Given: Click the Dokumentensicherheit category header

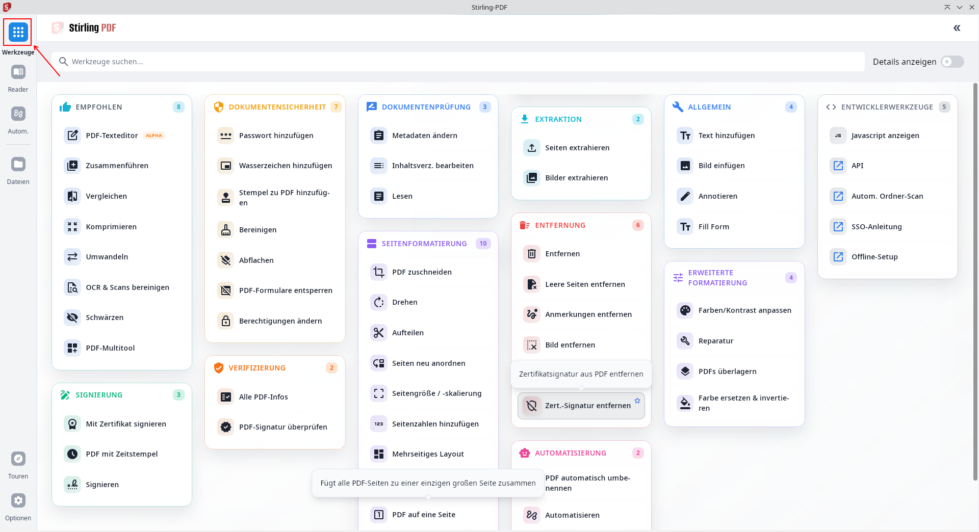Looking at the screenshot, I should click(277, 107).
